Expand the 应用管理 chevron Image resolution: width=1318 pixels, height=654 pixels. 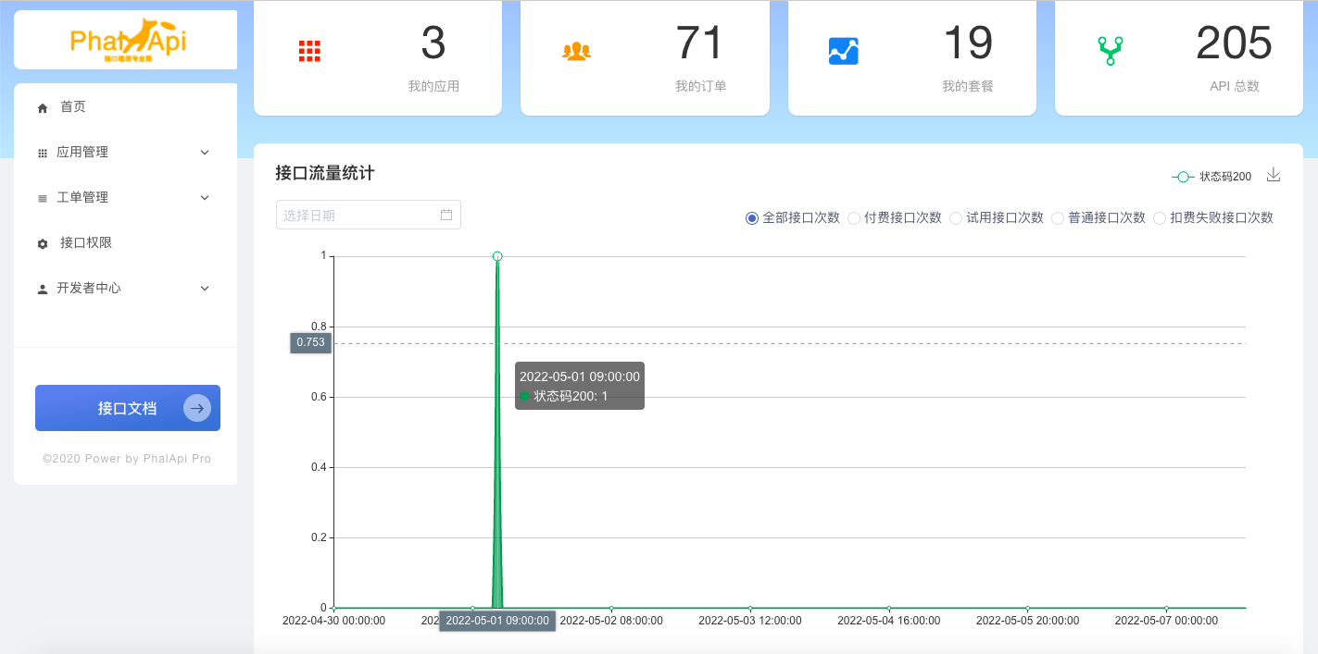click(x=205, y=153)
